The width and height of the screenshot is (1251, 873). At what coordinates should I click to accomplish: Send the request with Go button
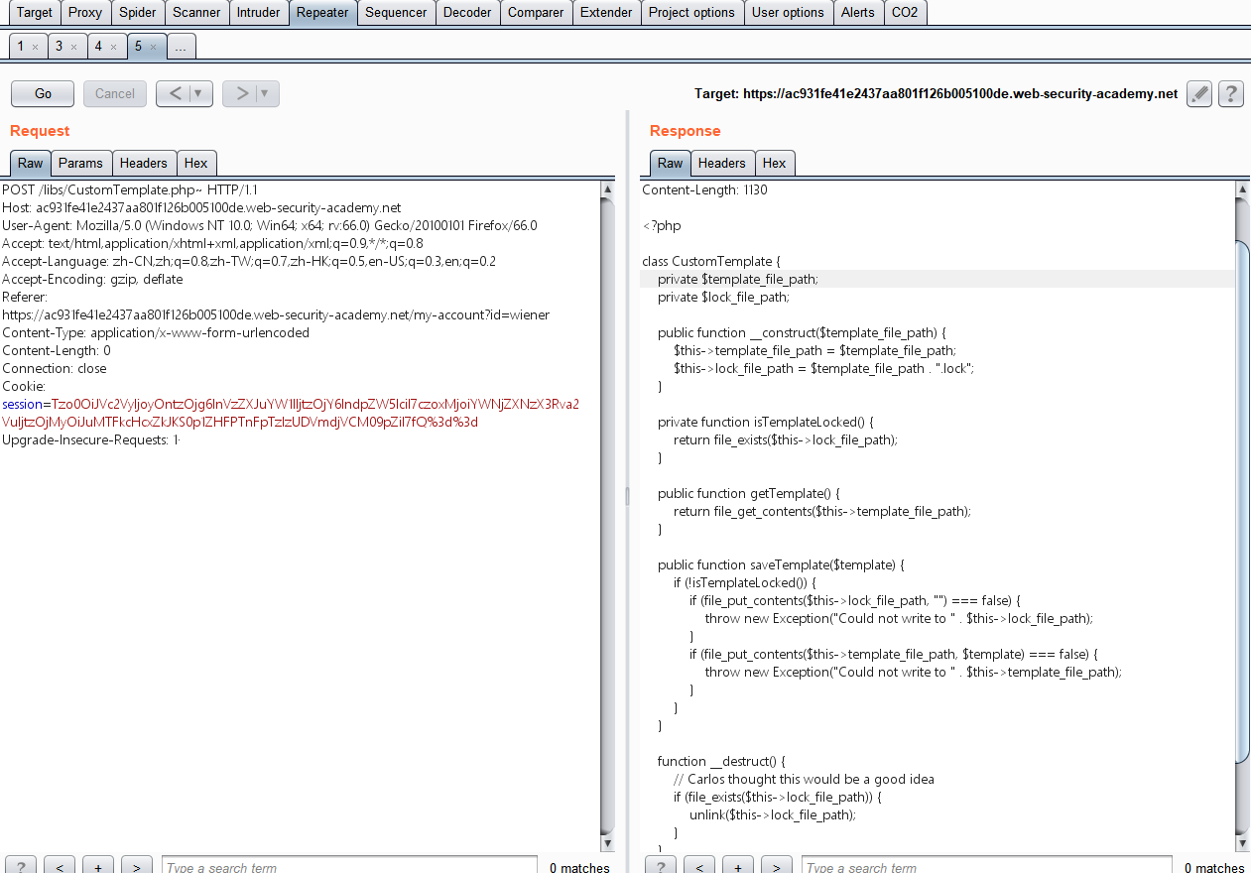[x=43, y=93]
